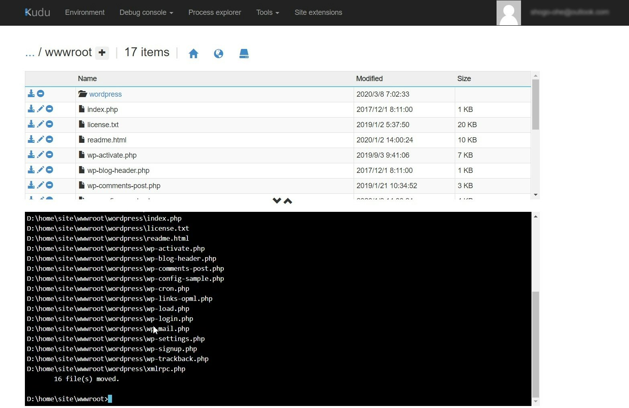This screenshot has height=408, width=629.
Task: Click the file list scrollbar thumb
Action: pos(535,104)
